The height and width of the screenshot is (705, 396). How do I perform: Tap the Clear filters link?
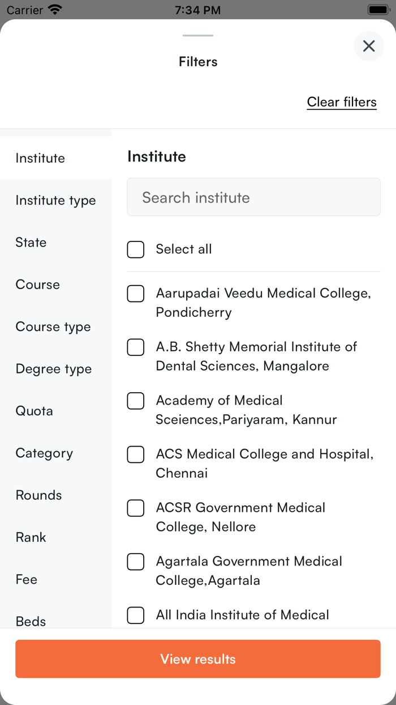(x=342, y=102)
